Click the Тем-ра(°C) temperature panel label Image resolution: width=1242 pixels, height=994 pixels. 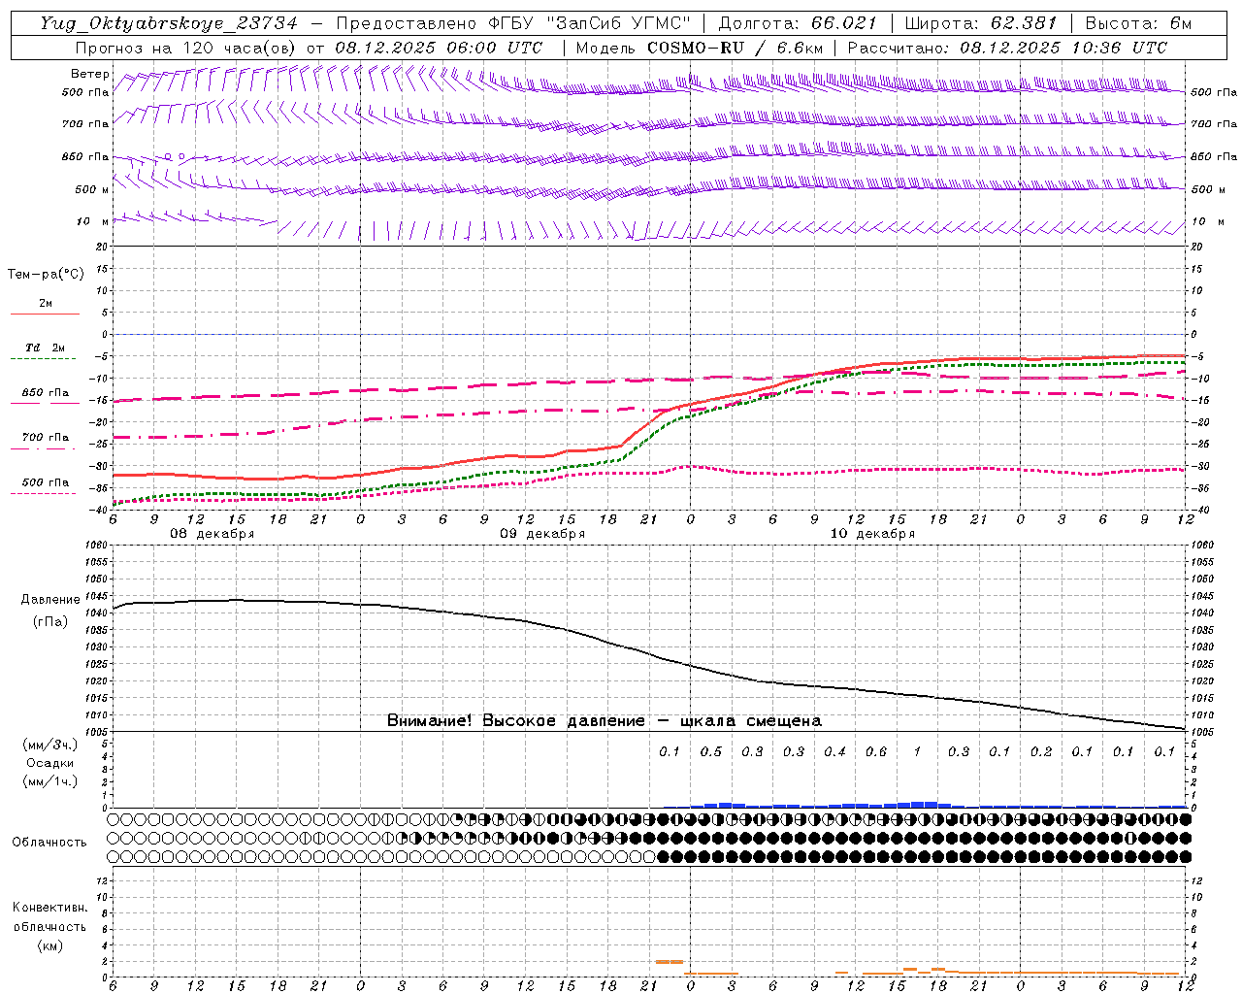tap(46, 275)
